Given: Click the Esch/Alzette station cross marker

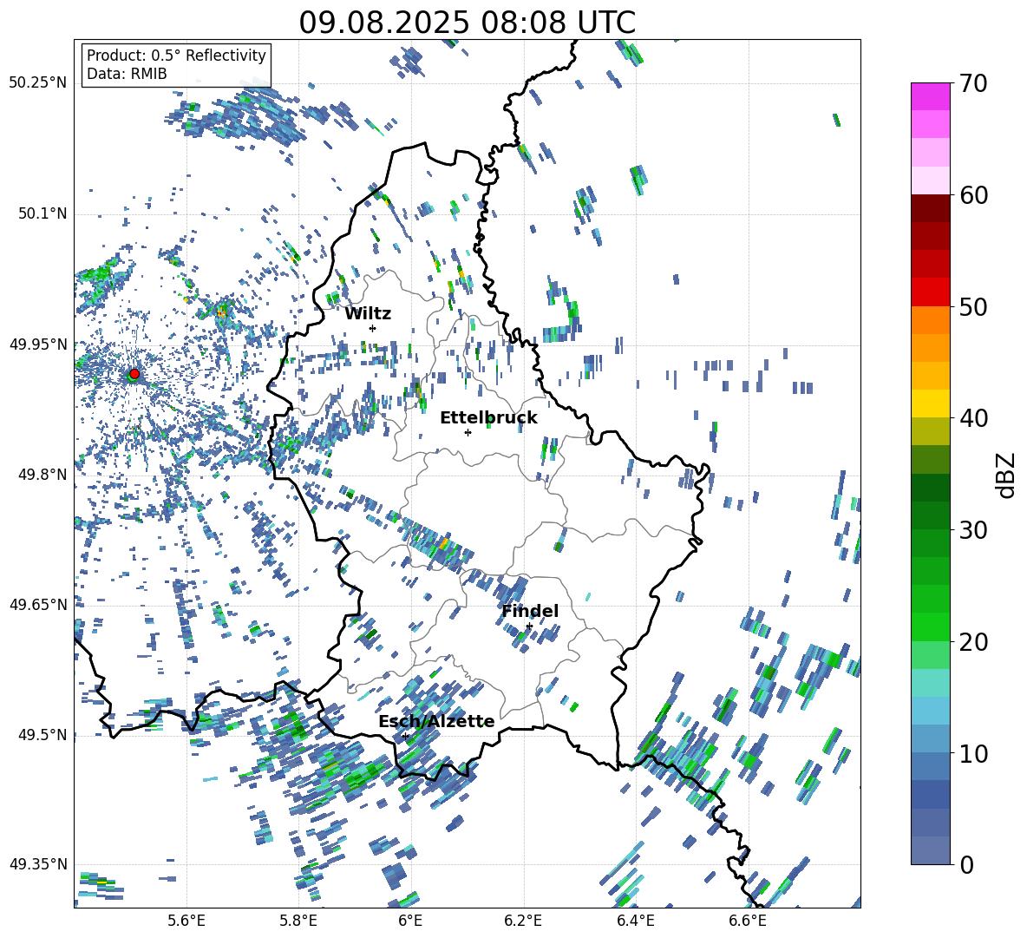Looking at the screenshot, I should click(405, 736).
